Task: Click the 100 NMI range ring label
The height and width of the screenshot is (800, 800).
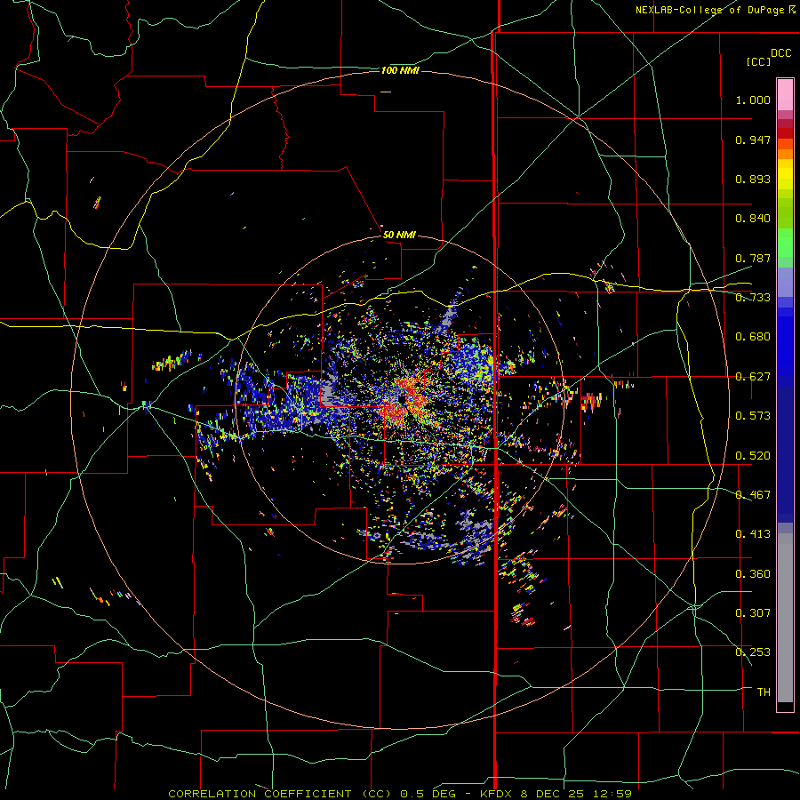Action: pyautogui.click(x=400, y=70)
